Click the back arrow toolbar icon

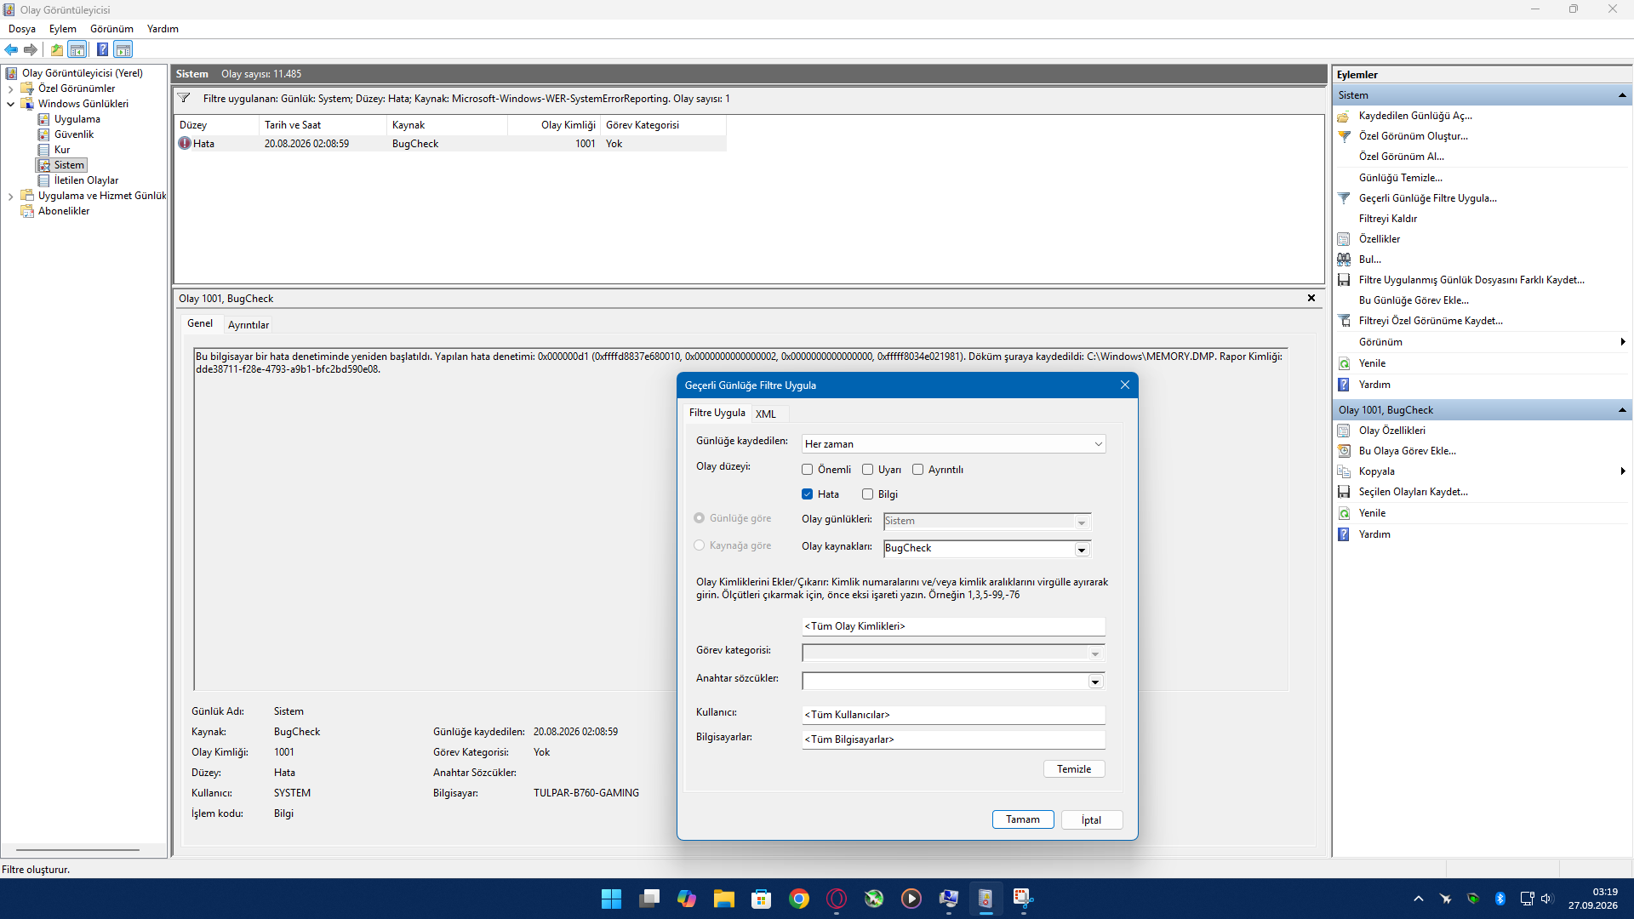pos(11,49)
